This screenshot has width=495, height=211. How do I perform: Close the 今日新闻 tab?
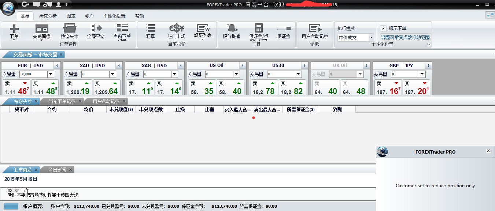coord(71,170)
